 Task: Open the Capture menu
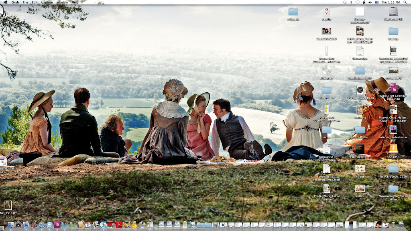pyautogui.click(x=47, y=2)
